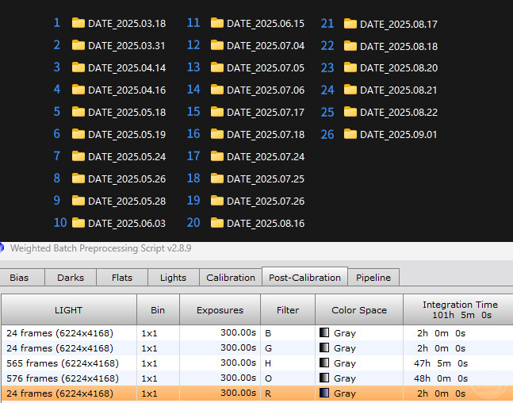Screen dimensions: 513x403
Task: Open the Pipeline tab
Action: (x=373, y=278)
